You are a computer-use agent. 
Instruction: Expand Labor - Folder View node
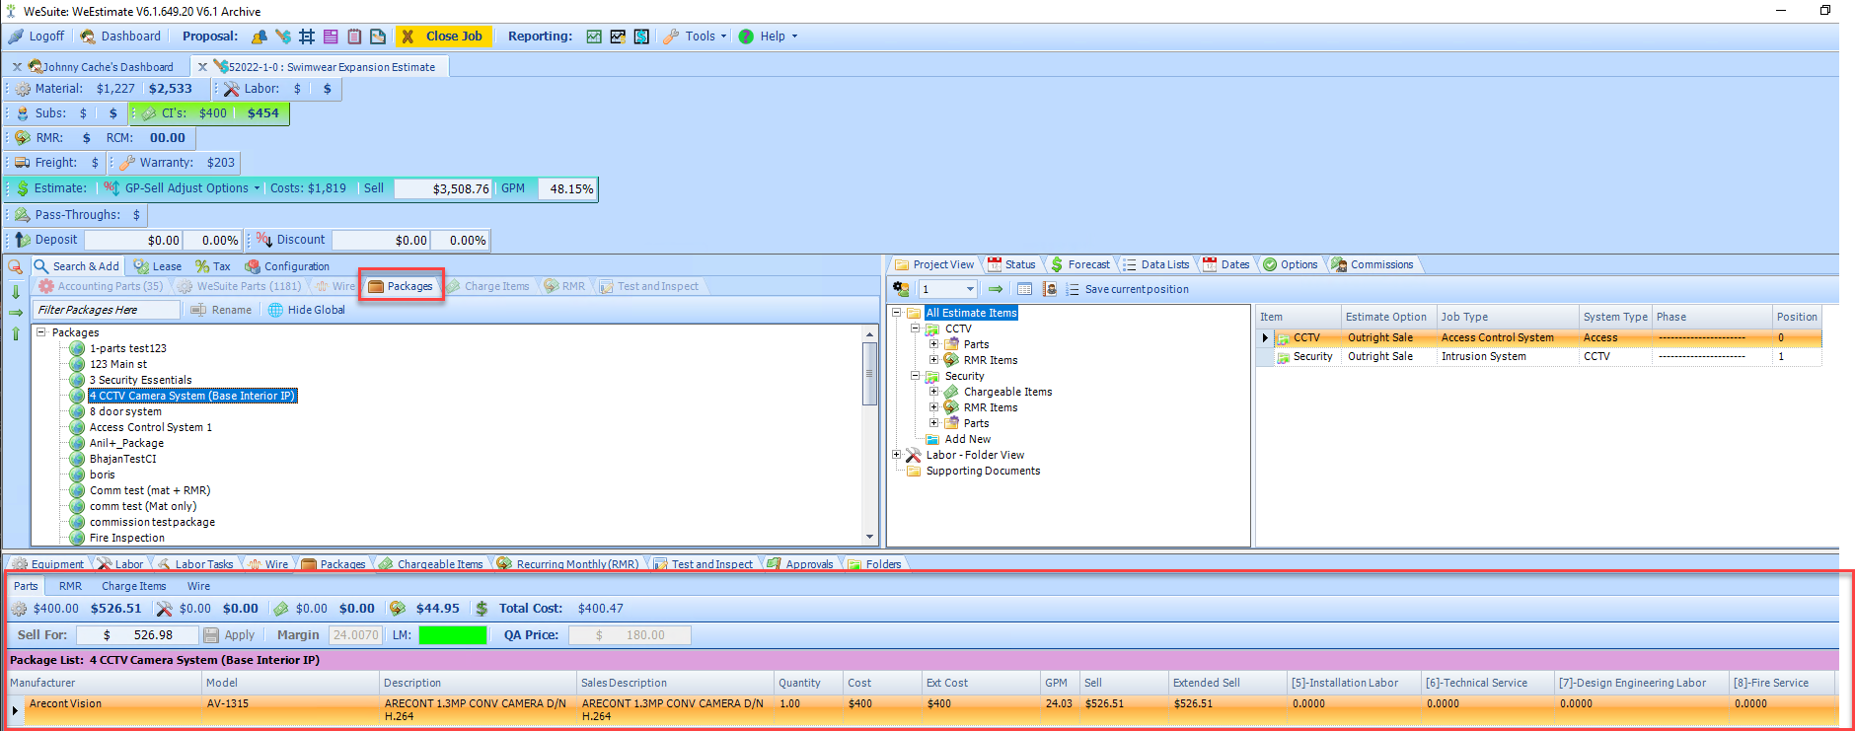coord(897,455)
